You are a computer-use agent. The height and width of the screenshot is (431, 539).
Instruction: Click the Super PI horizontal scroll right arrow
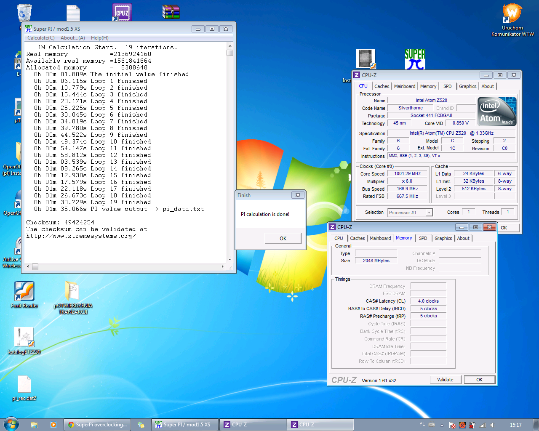click(x=223, y=266)
